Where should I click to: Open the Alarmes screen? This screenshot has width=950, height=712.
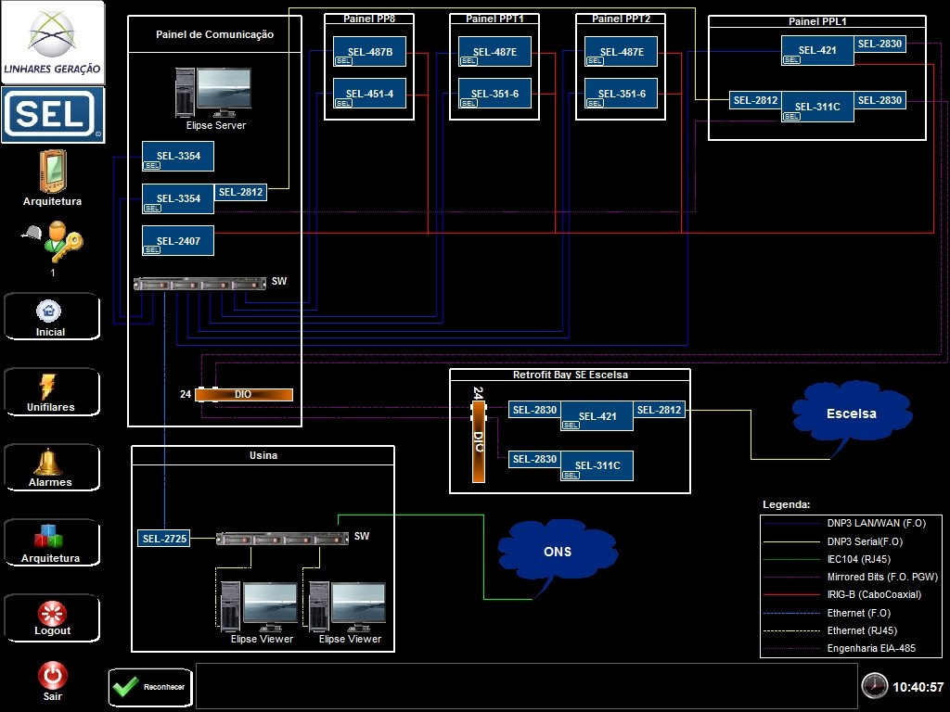tap(52, 467)
